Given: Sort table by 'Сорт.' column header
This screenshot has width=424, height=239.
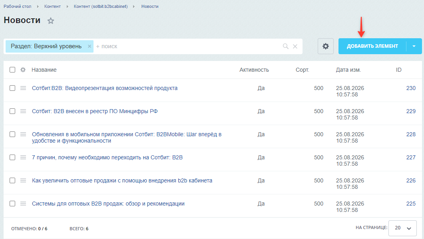Looking at the screenshot, I should point(303,70).
